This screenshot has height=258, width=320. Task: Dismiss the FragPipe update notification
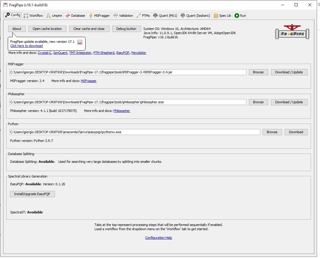pyautogui.click(x=80, y=42)
